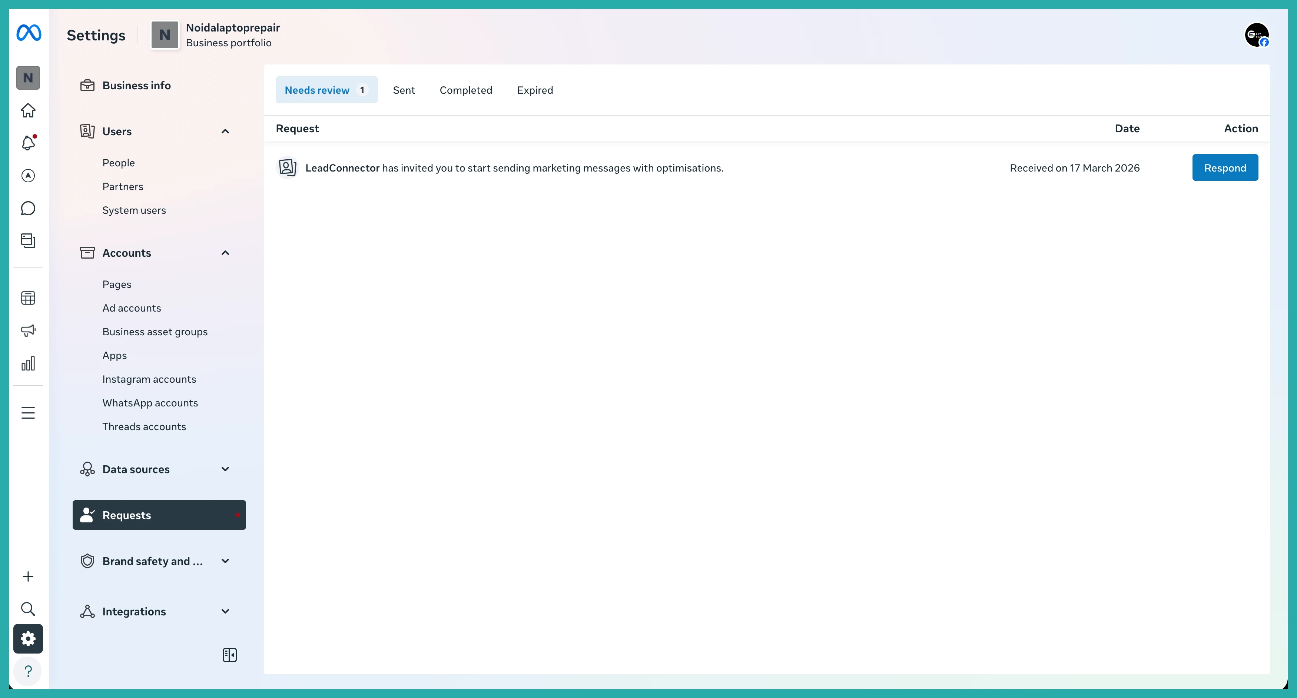
Task: Collapse the Users section
Action: click(x=225, y=132)
